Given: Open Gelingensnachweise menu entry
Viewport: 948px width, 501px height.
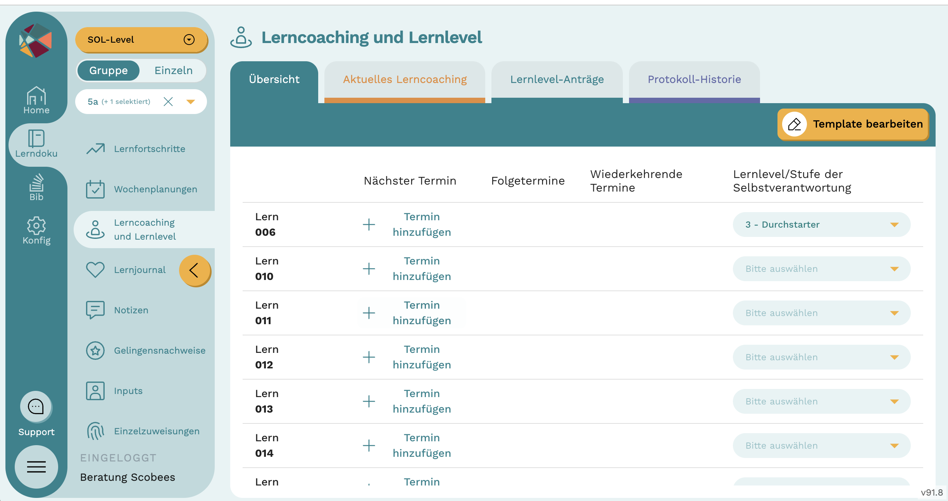Looking at the screenshot, I should [144, 351].
